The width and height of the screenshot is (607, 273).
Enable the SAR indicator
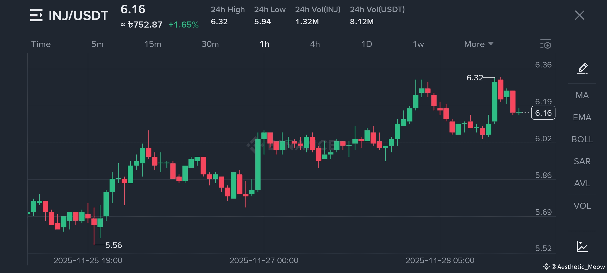tap(582, 161)
